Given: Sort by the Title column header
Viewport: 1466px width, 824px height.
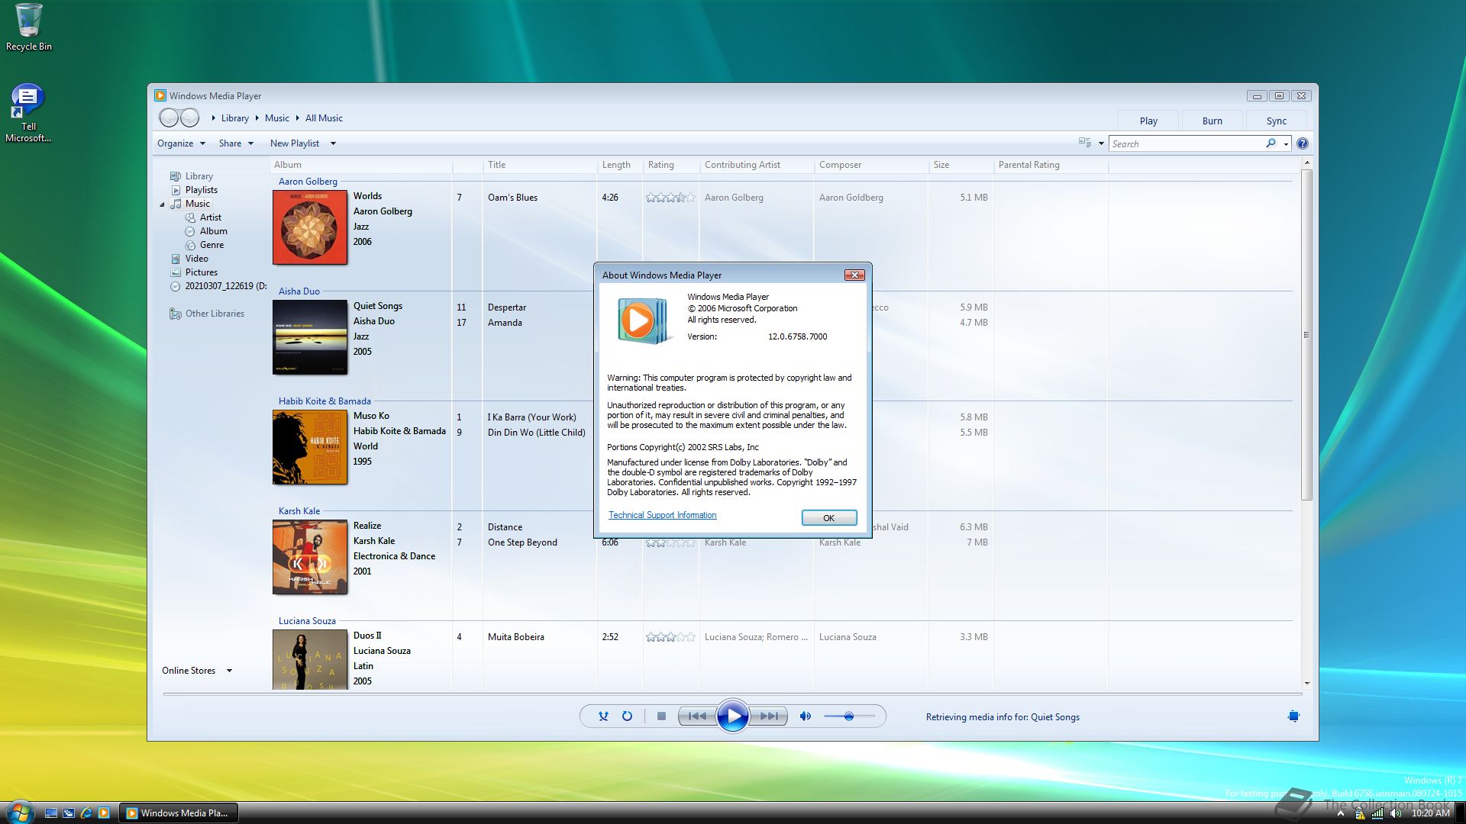Looking at the screenshot, I should 539,165.
